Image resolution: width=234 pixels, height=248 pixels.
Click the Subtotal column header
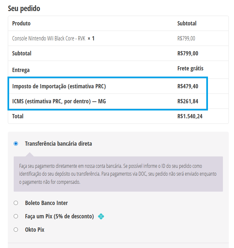click(187, 23)
